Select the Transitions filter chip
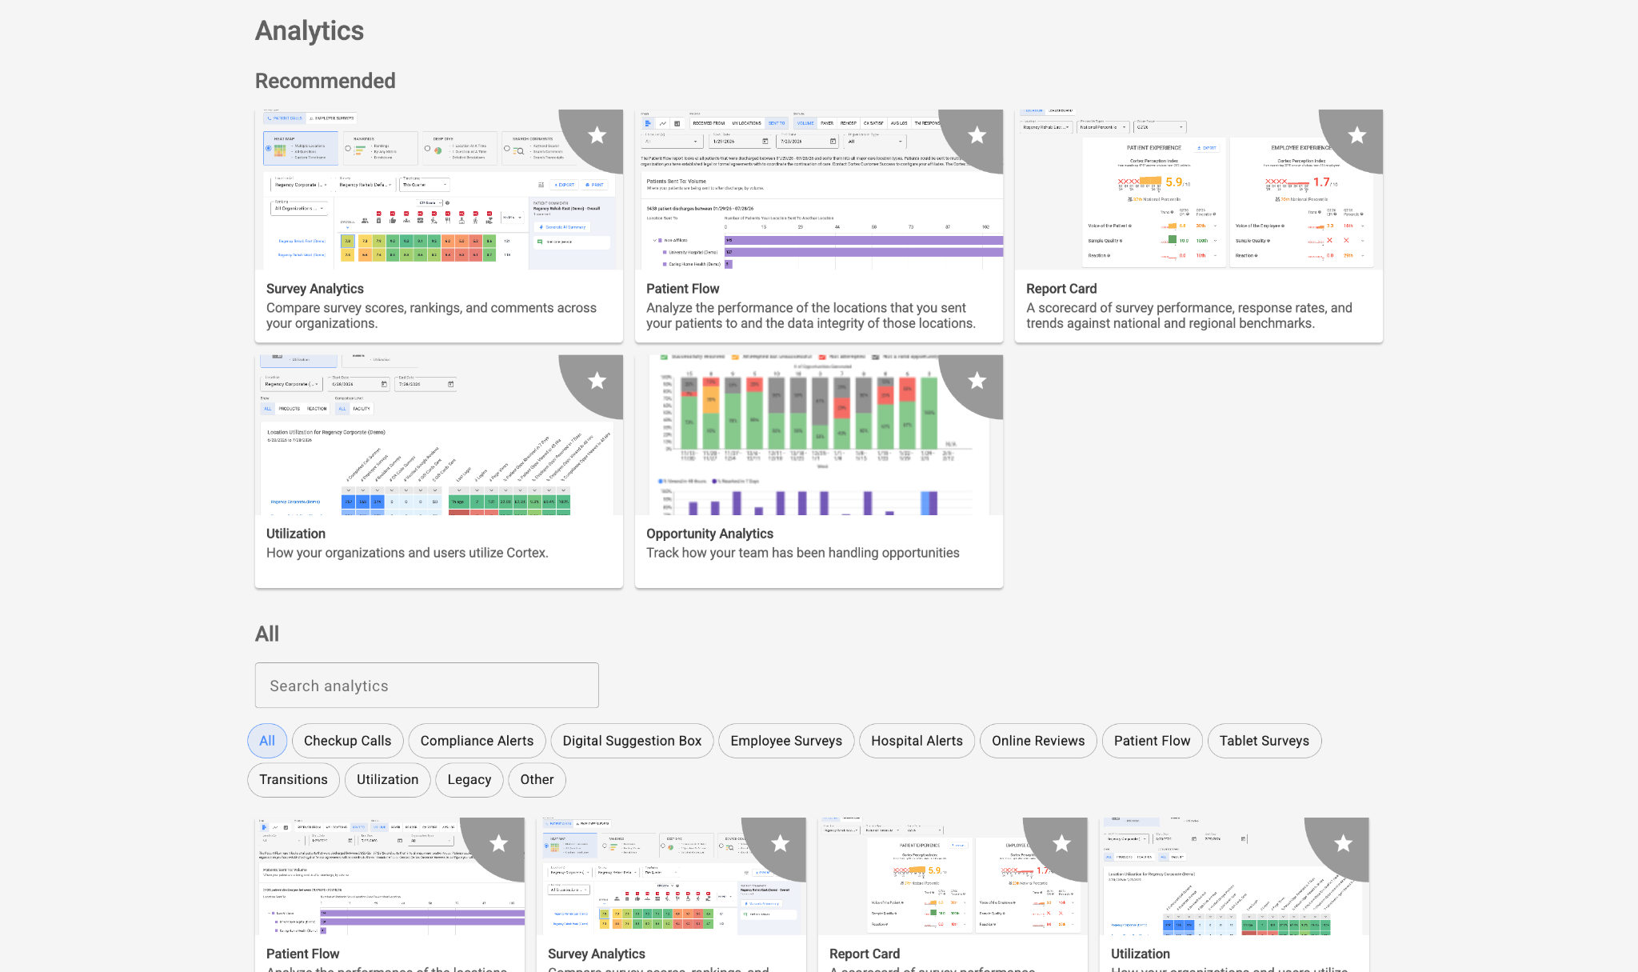This screenshot has height=972, width=1638. coord(294,779)
